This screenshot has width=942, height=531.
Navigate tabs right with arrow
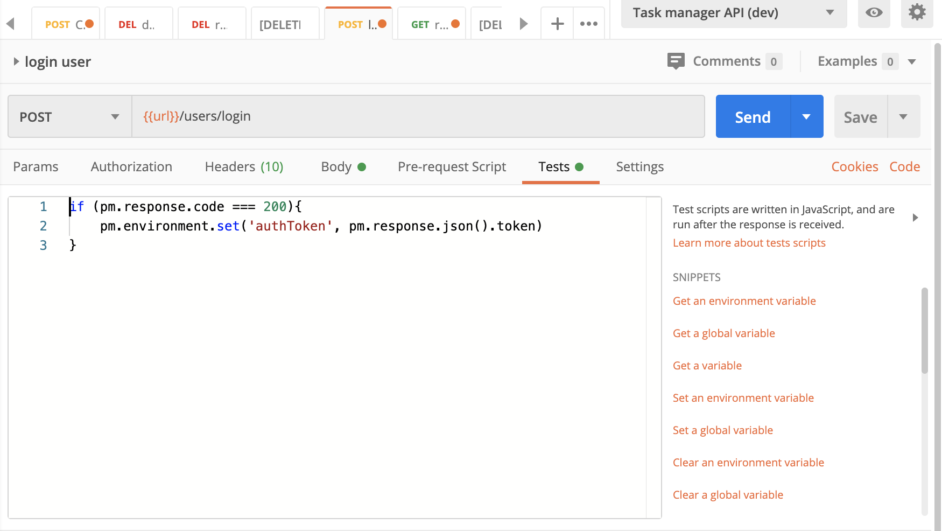coord(523,24)
